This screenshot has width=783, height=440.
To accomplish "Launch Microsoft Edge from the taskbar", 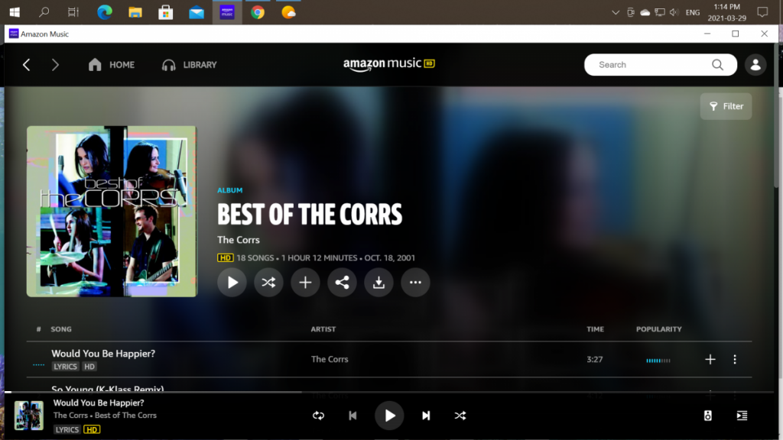I will 104,12.
